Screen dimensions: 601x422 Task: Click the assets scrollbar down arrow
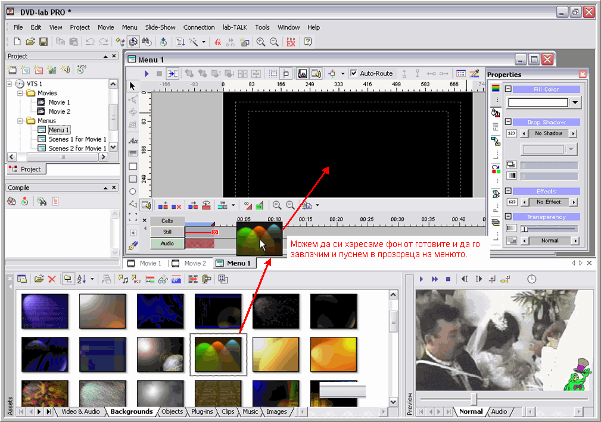393,402
